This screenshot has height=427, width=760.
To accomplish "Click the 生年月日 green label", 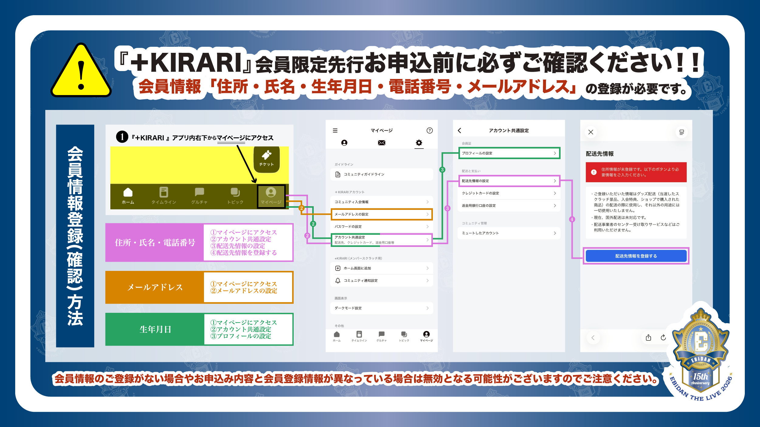I will [155, 329].
